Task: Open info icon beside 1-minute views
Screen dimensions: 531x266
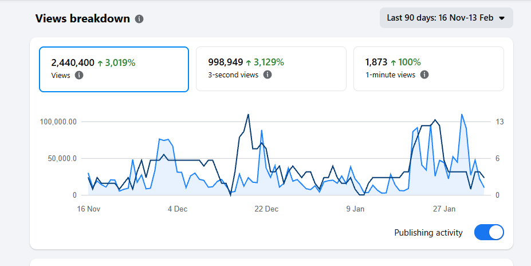Action: pos(424,75)
